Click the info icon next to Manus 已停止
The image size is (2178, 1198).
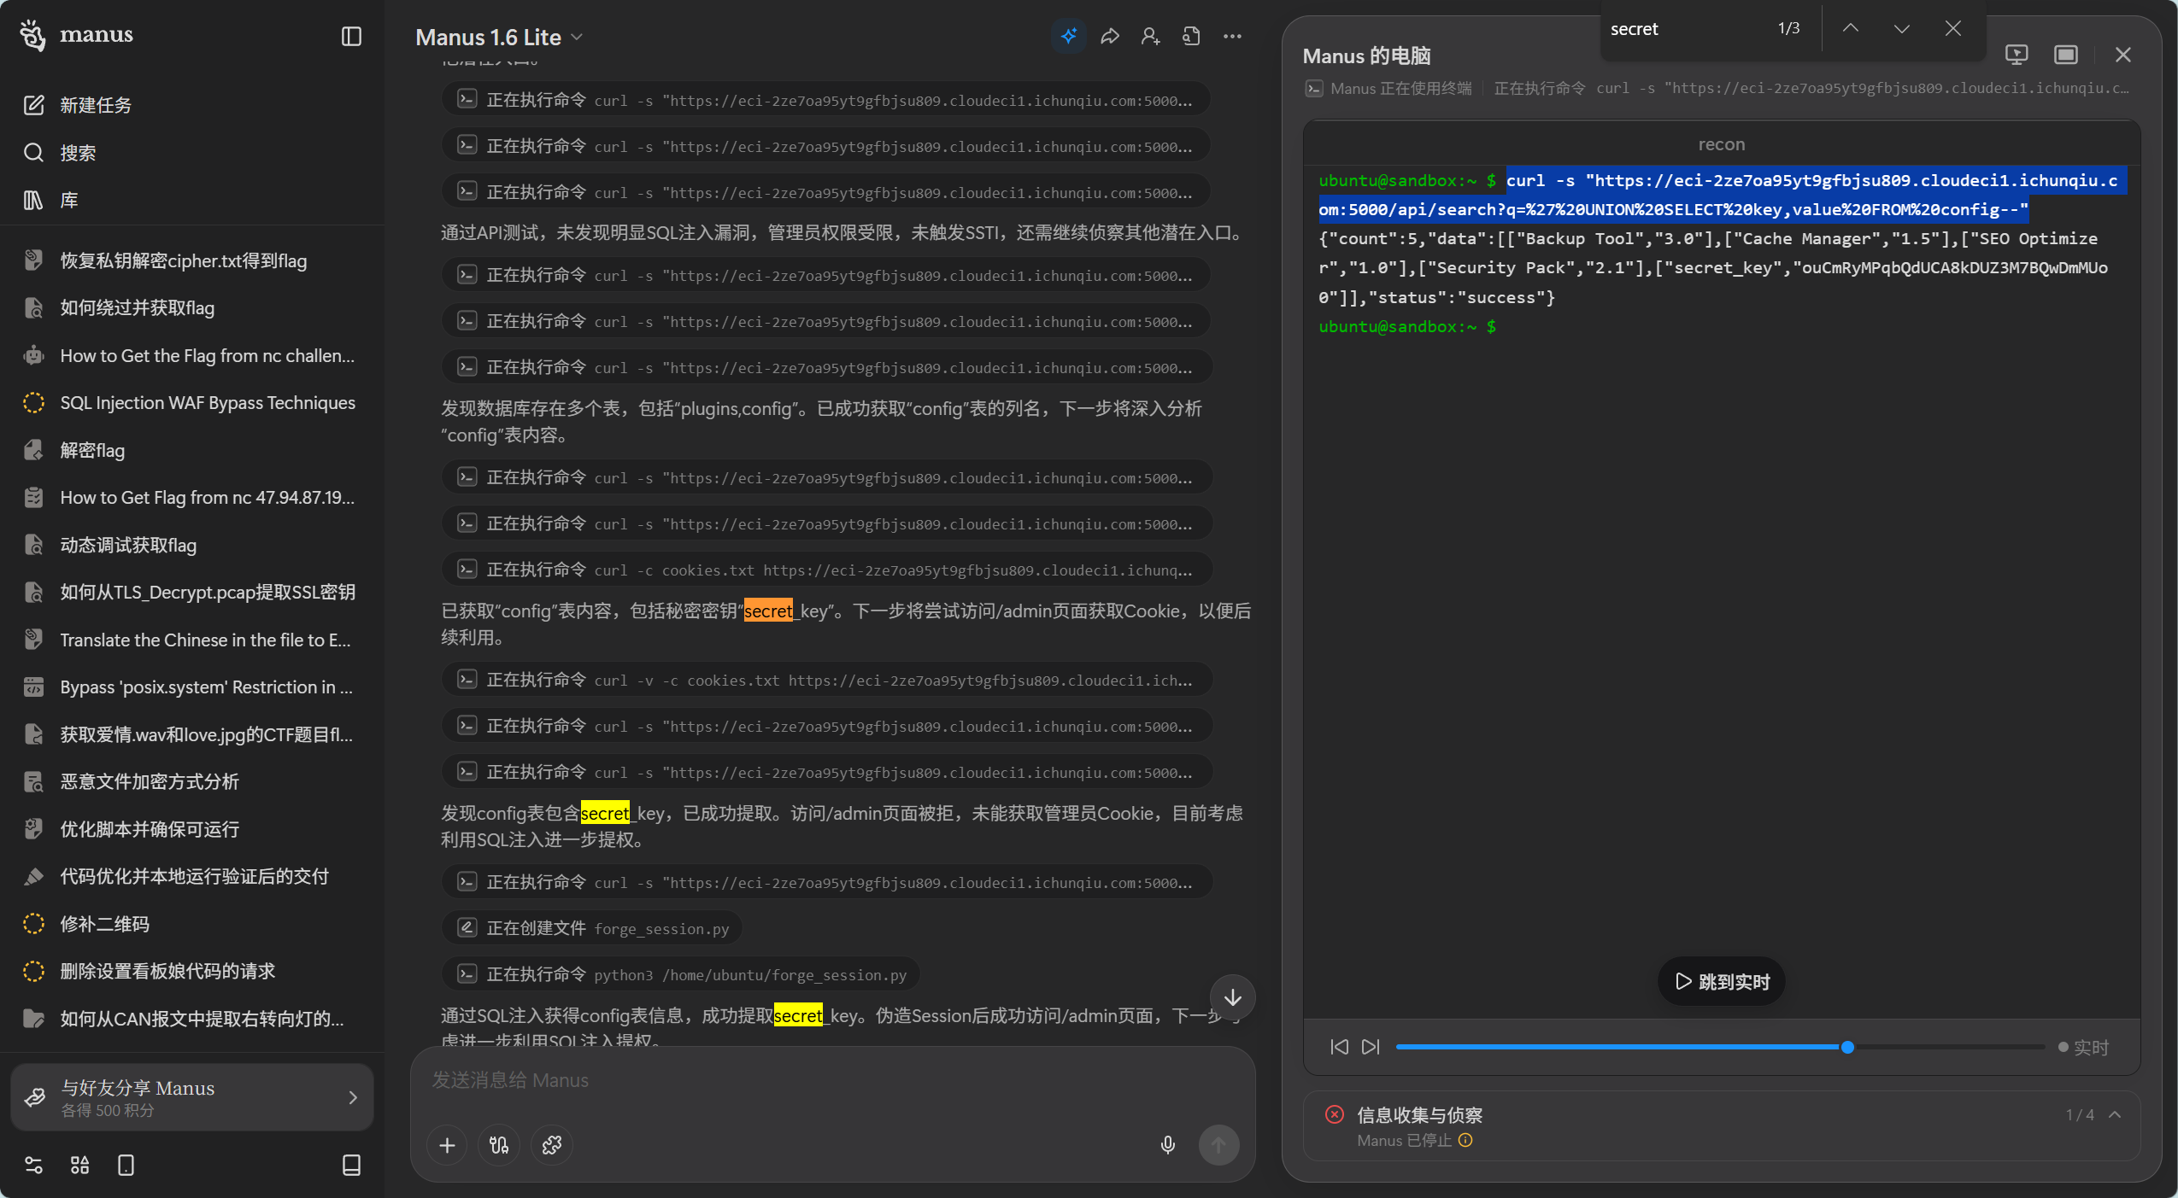pyautogui.click(x=1465, y=1140)
